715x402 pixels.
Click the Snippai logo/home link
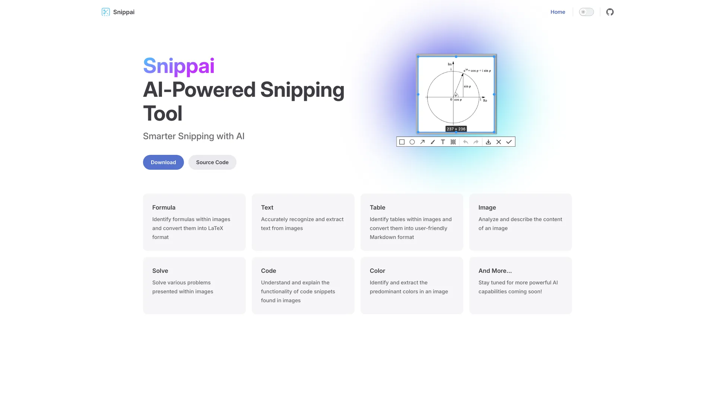click(x=117, y=11)
